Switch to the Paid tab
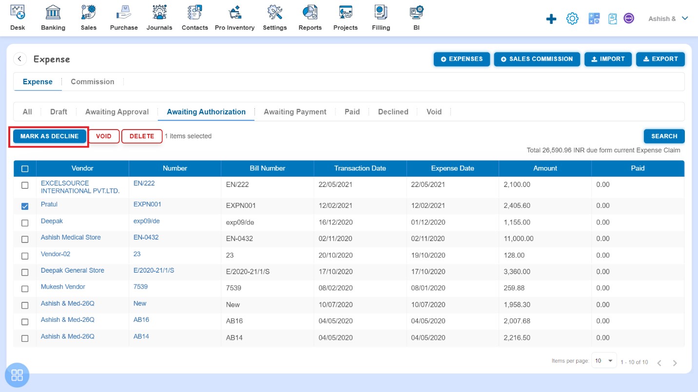This screenshot has height=392, width=698. click(x=352, y=112)
